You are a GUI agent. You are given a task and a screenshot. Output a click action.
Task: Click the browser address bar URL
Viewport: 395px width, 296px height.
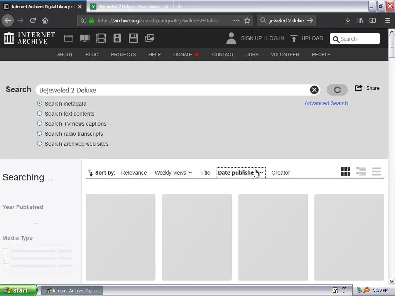point(158,21)
